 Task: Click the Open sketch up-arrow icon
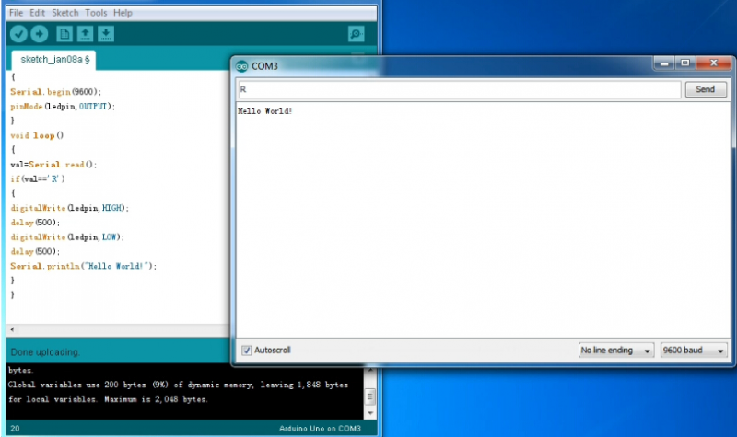(x=86, y=34)
